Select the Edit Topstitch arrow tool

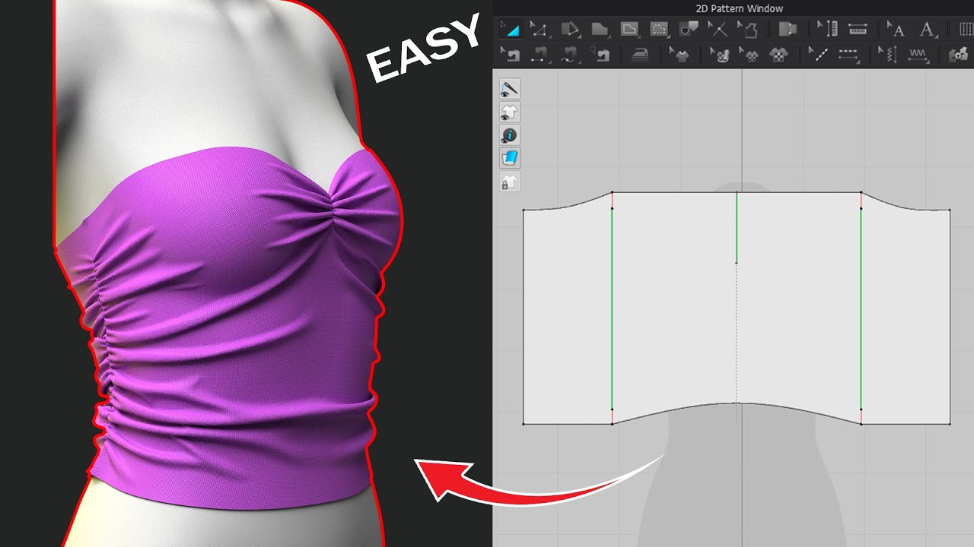click(x=818, y=54)
